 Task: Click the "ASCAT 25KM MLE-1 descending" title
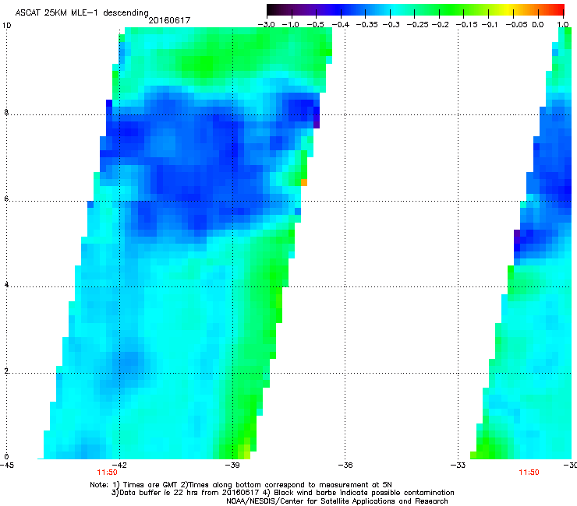(x=82, y=13)
